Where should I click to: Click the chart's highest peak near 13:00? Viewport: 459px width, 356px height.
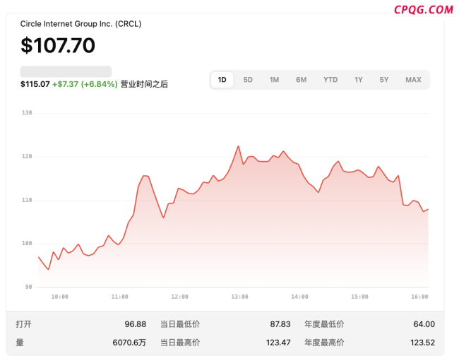click(238, 146)
